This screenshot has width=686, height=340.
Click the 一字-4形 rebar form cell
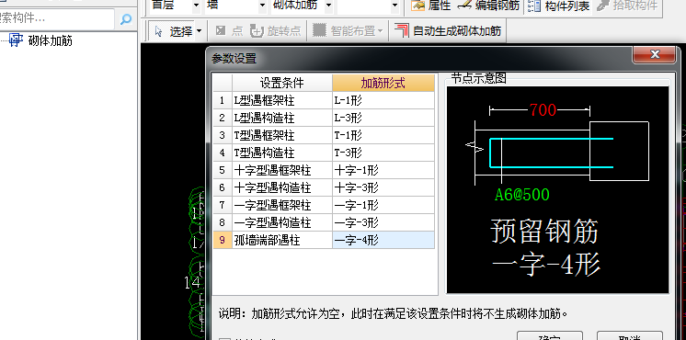pos(383,240)
